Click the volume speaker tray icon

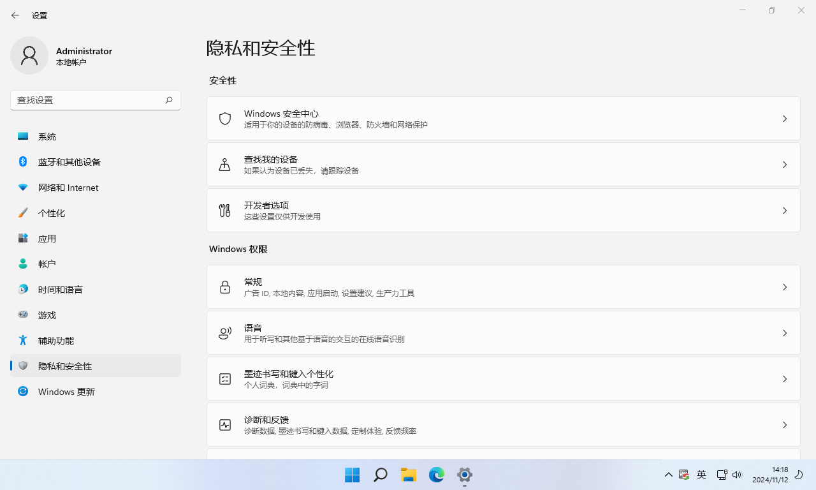point(738,475)
